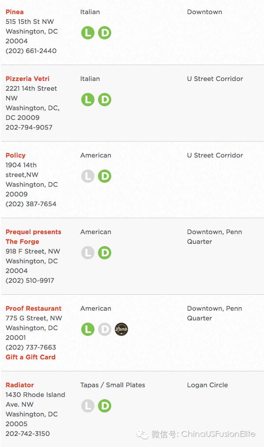This screenshot has height=447, width=264.
Task: Click the green Dinner icon for Prequel presents The Forge
Action: tap(105, 253)
